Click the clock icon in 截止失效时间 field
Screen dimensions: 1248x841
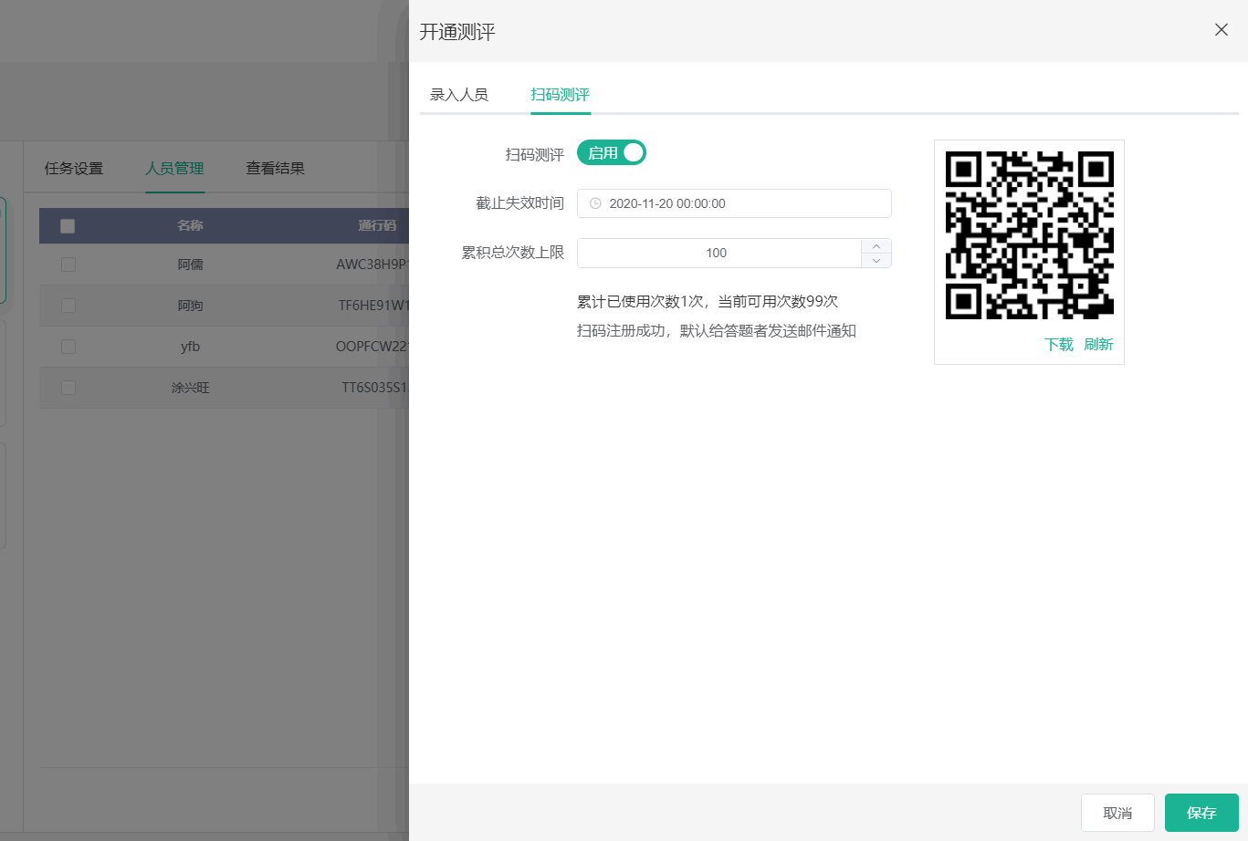point(595,203)
